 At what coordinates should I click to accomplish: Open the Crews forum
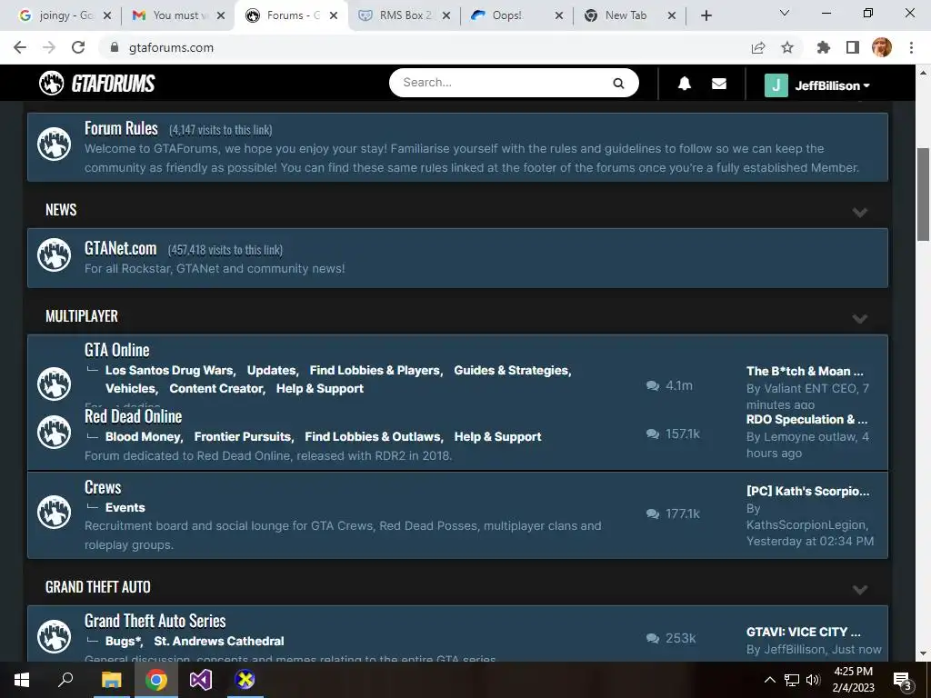point(103,487)
